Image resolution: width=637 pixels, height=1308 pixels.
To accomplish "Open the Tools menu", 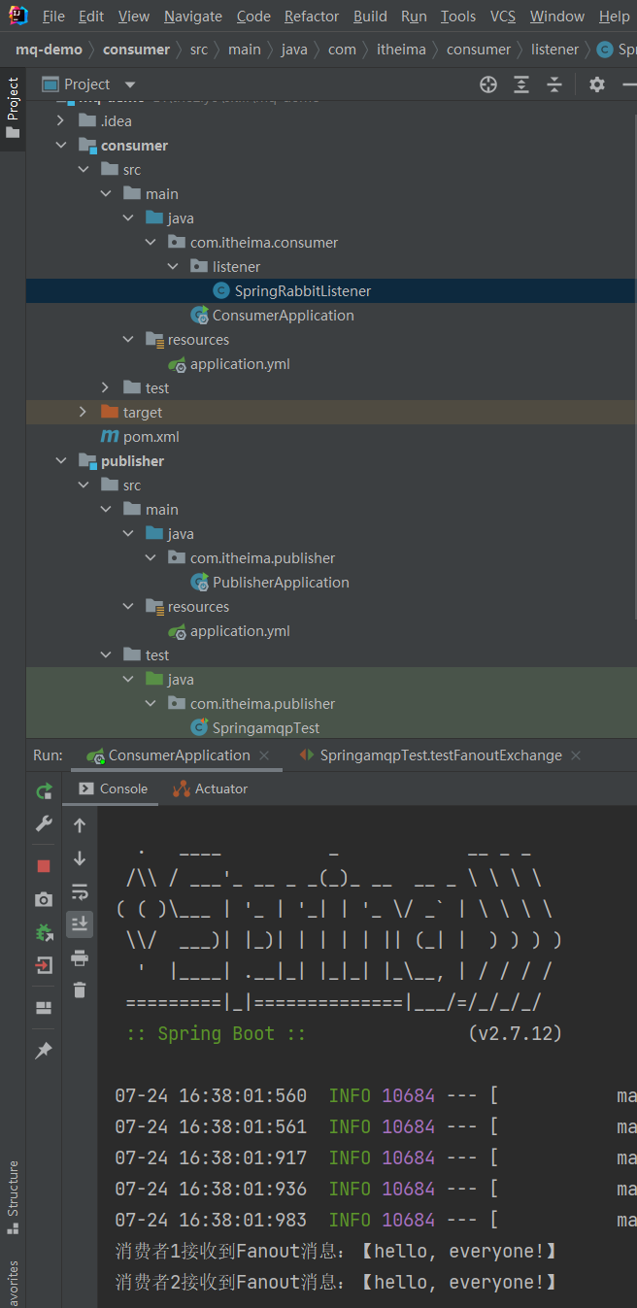I will click(458, 17).
